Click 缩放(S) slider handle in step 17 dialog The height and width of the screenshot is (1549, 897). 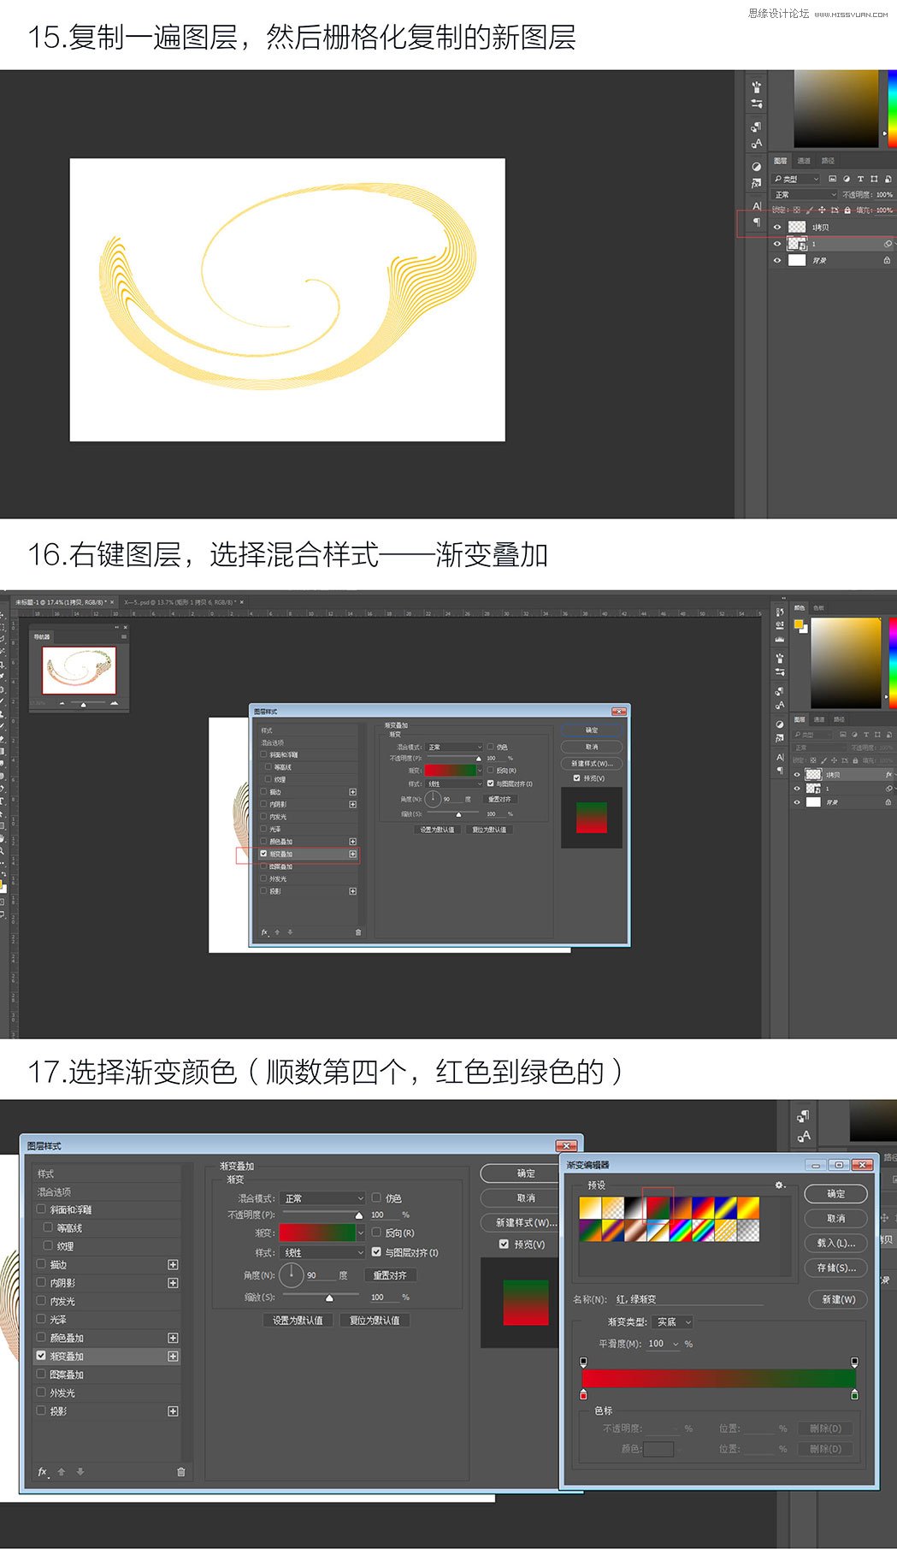(329, 1298)
